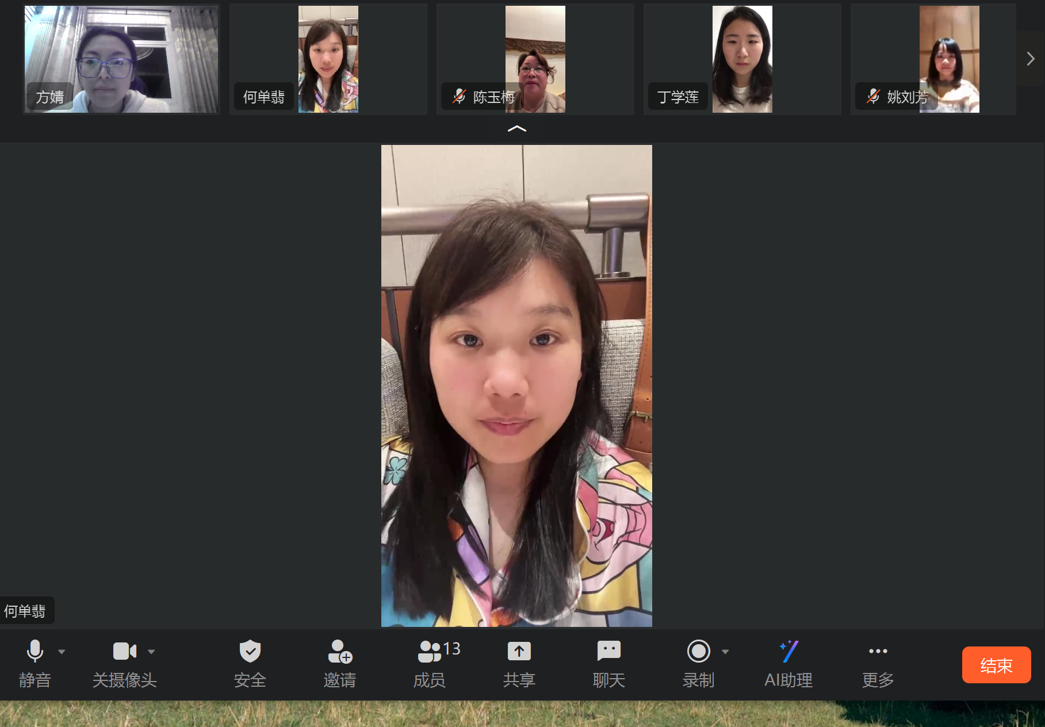The height and width of the screenshot is (727, 1045).
Task: Mute the microphone with the 静音 icon
Action: coord(35,651)
